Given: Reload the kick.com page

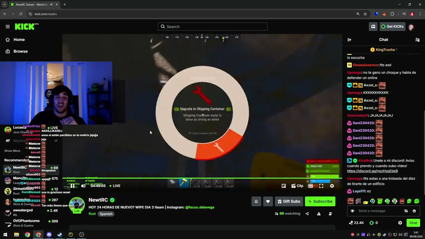Looking at the screenshot, I should [21, 14].
